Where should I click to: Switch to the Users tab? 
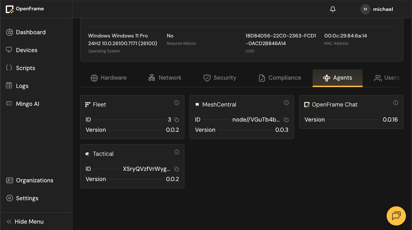(387, 78)
